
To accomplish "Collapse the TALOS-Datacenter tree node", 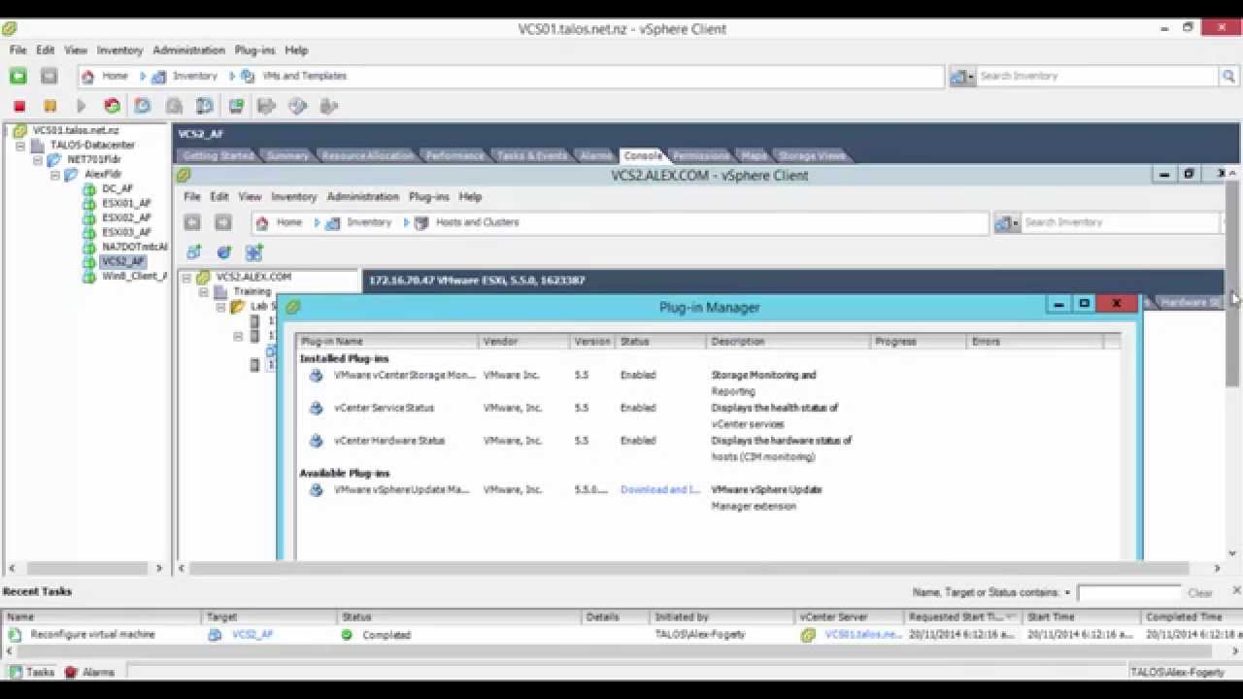I will pos(20,146).
